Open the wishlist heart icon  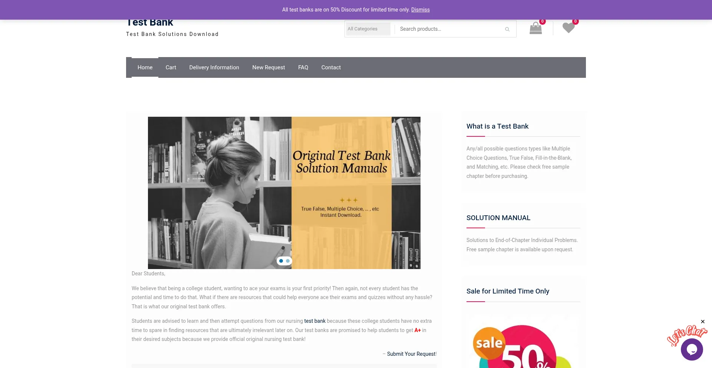(x=568, y=28)
